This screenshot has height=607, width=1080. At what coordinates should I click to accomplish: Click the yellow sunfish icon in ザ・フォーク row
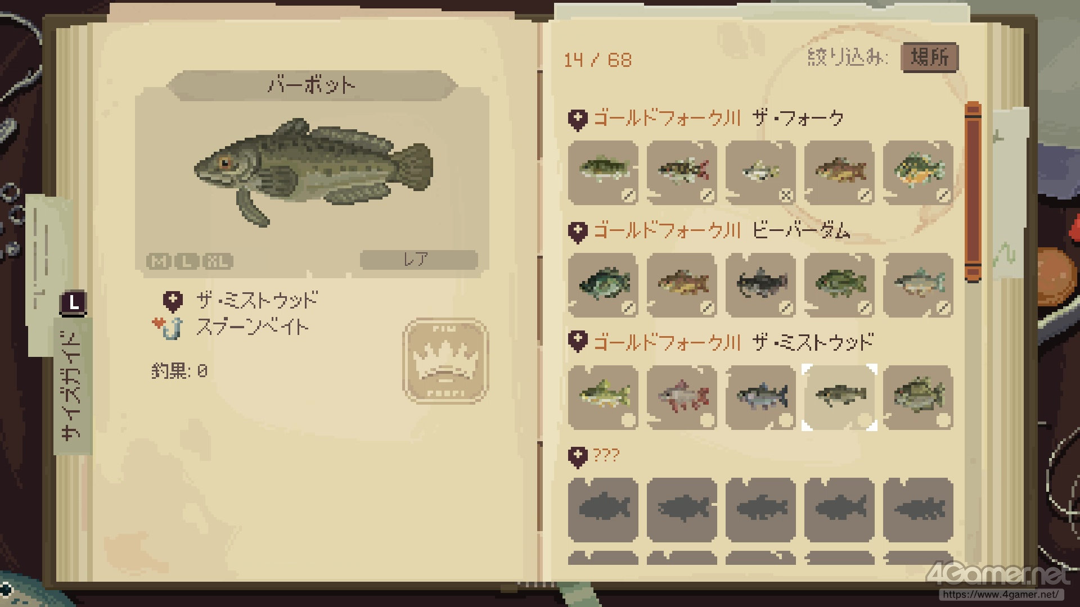(x=918, y=173)
